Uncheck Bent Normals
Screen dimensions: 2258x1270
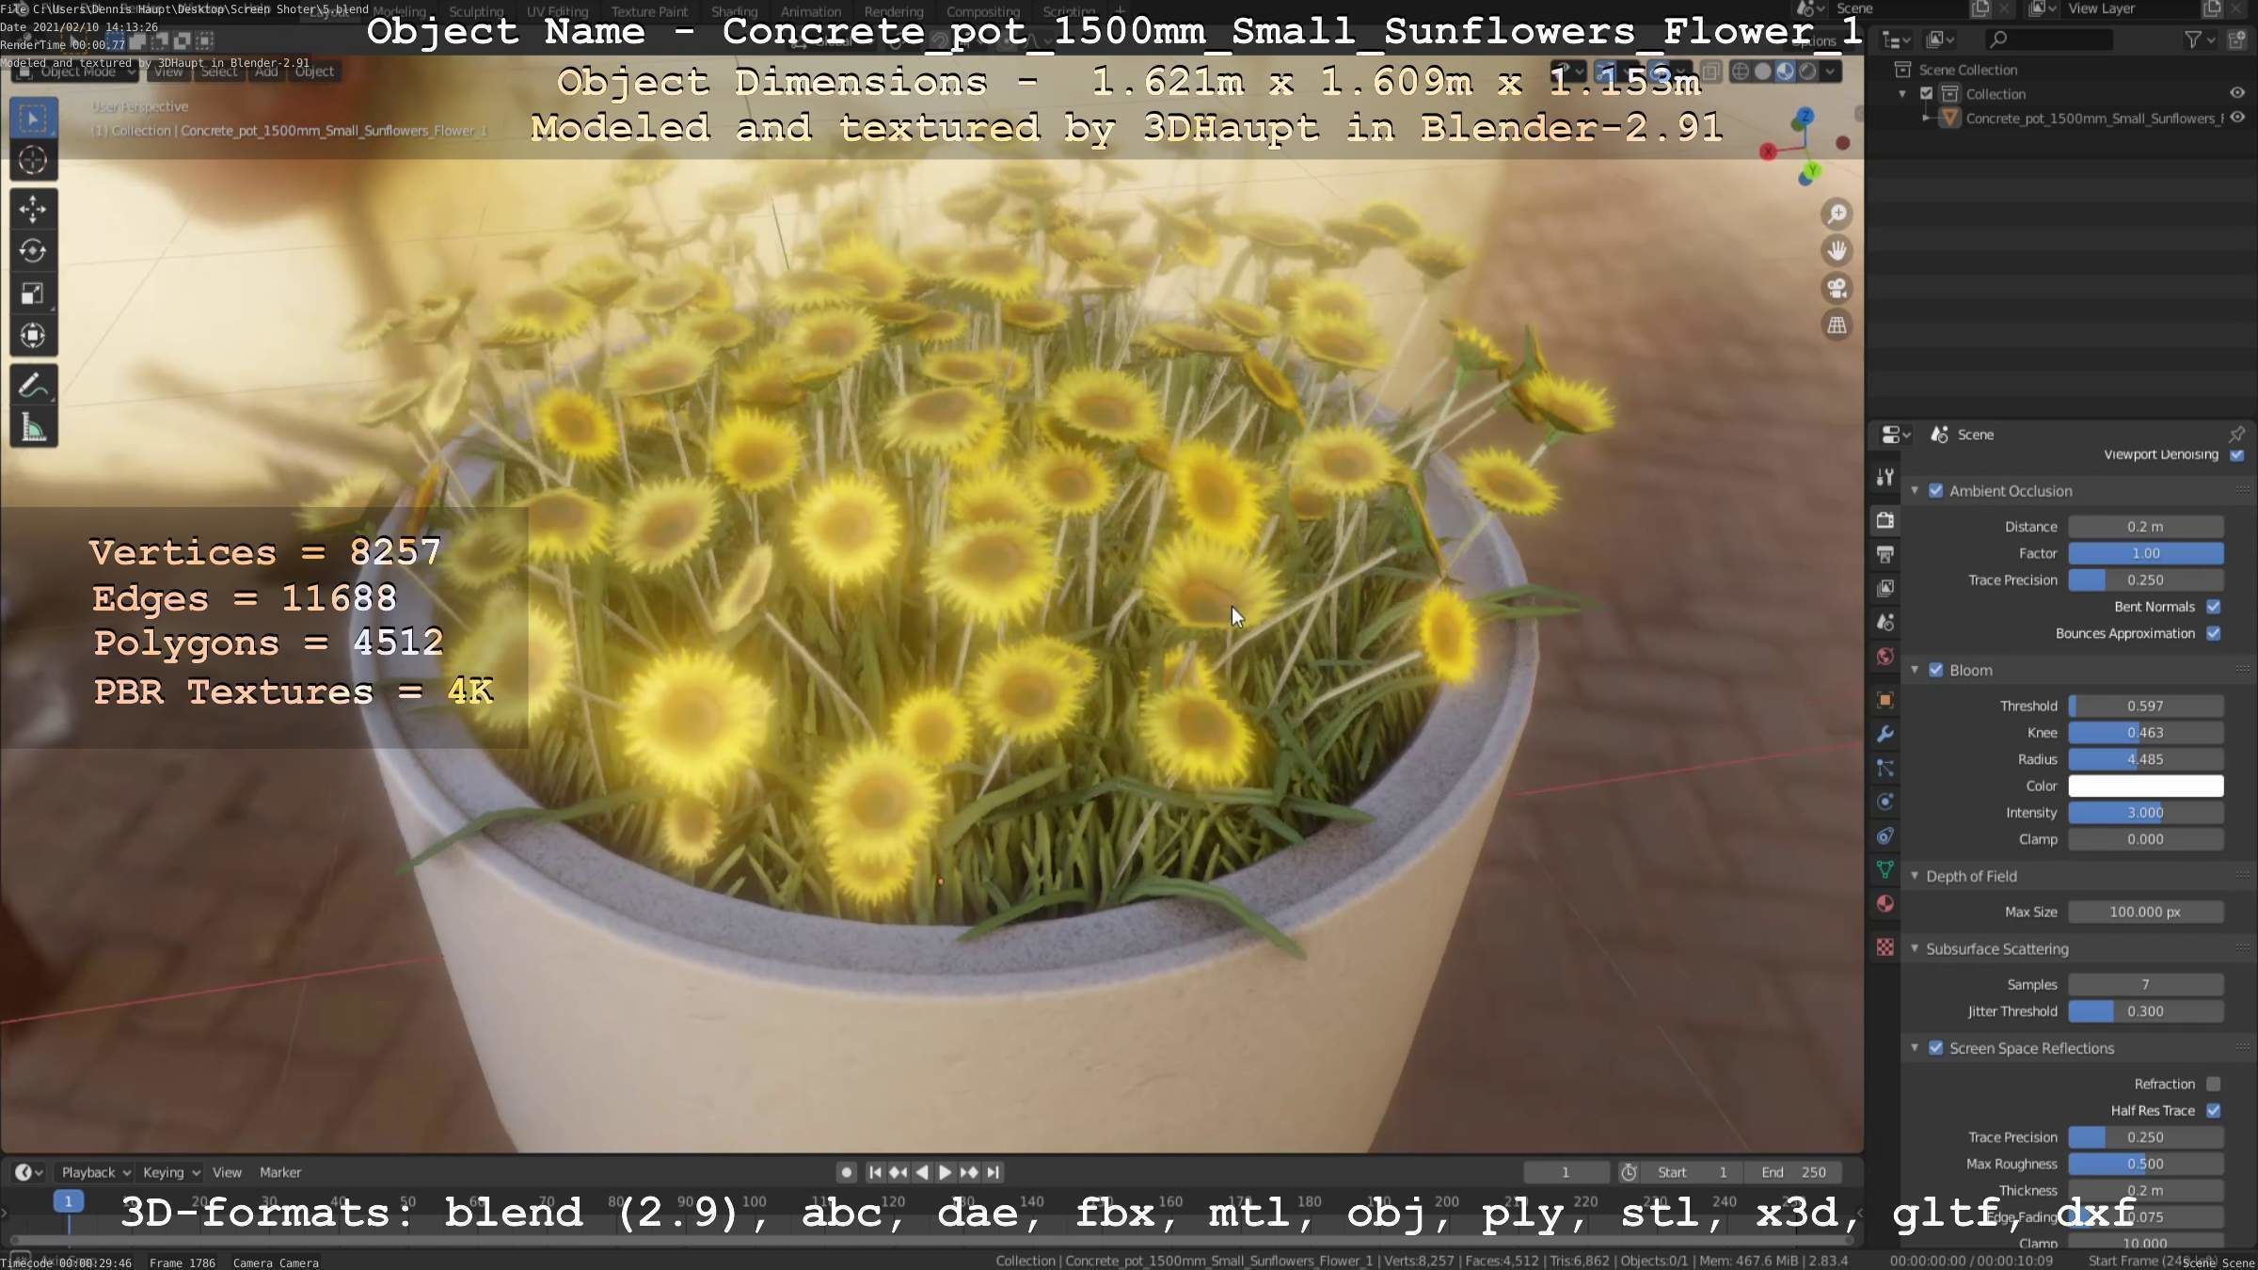pos(2214,607)
